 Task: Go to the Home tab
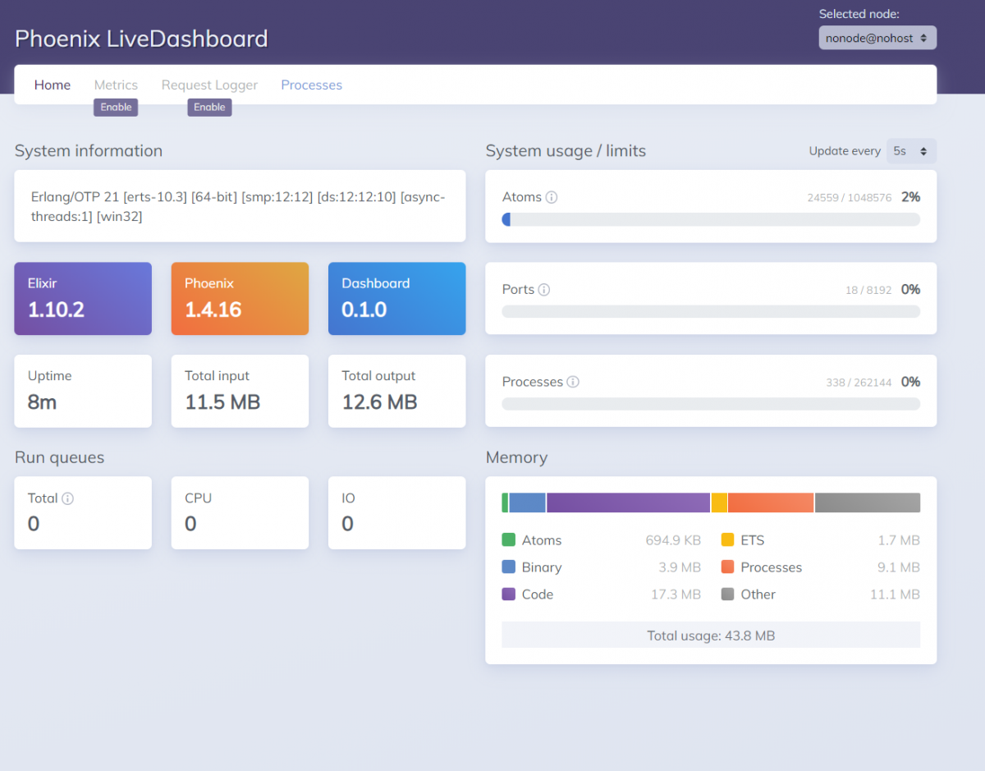tap(53, 85)
